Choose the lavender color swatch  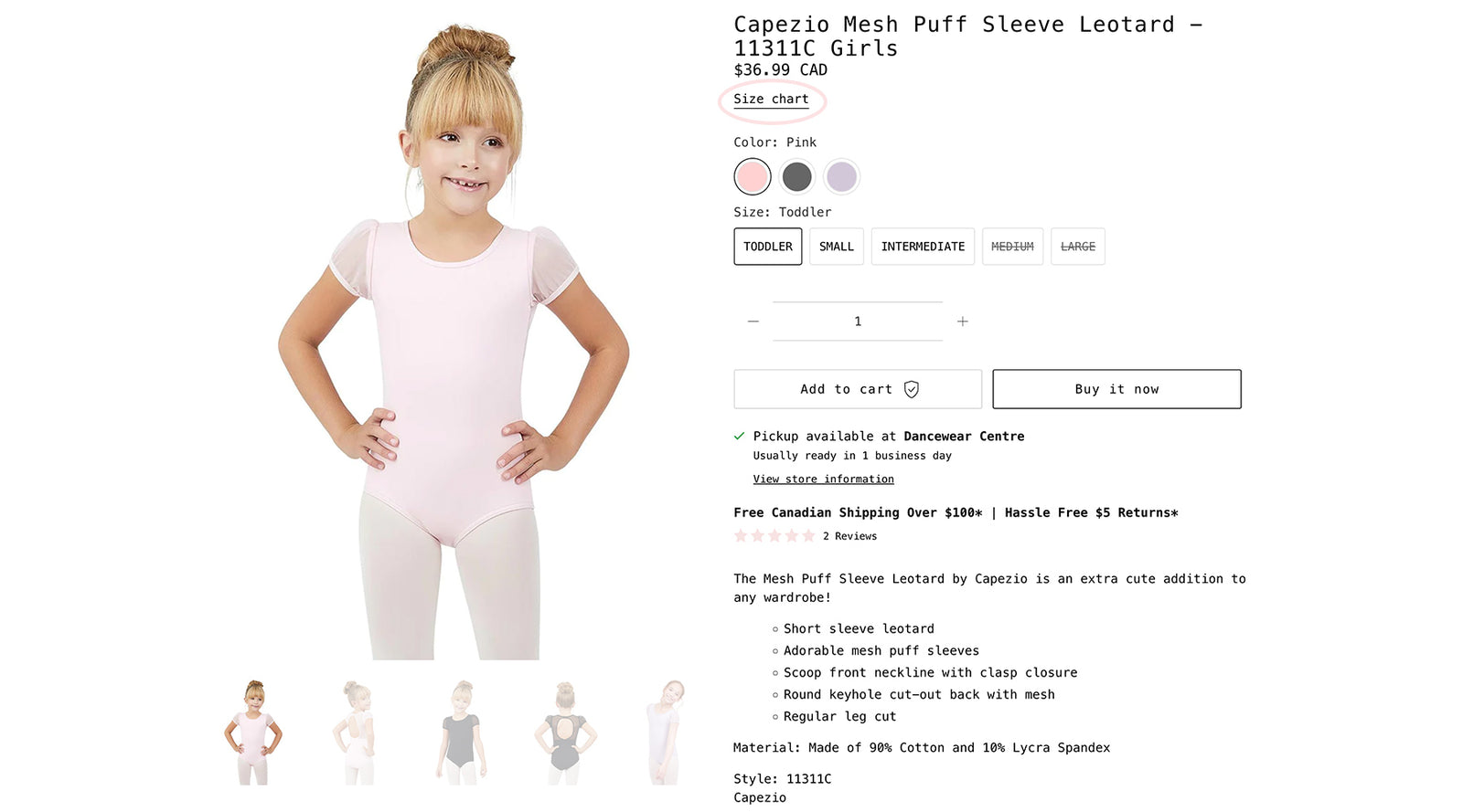point(841,176)
